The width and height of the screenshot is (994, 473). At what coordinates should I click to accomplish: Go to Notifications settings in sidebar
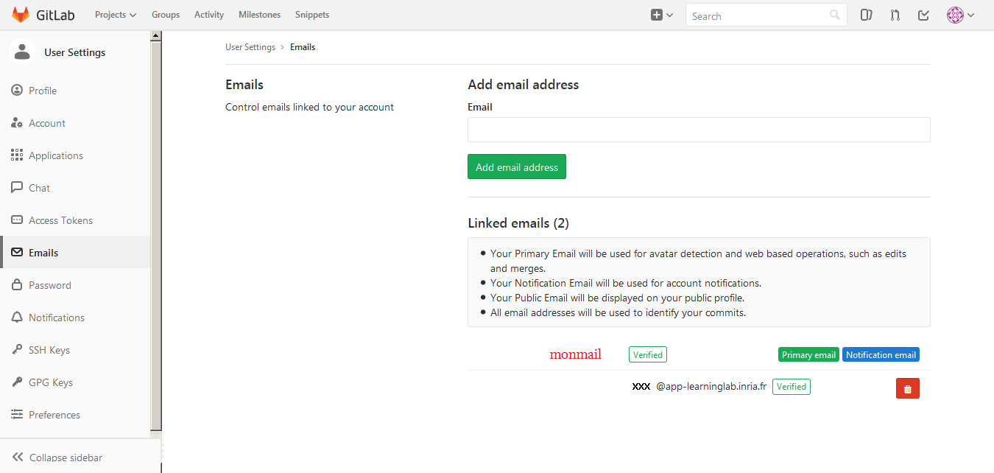[56, 318]
